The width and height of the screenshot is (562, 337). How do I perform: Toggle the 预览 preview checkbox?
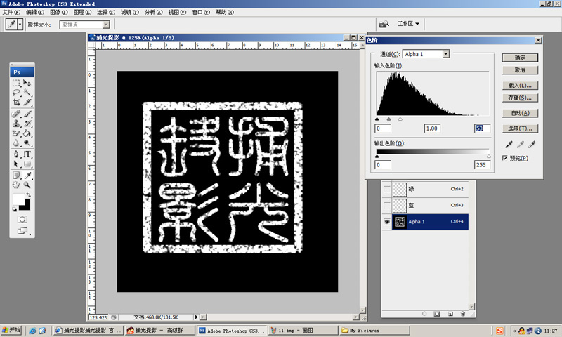point(506,158)
